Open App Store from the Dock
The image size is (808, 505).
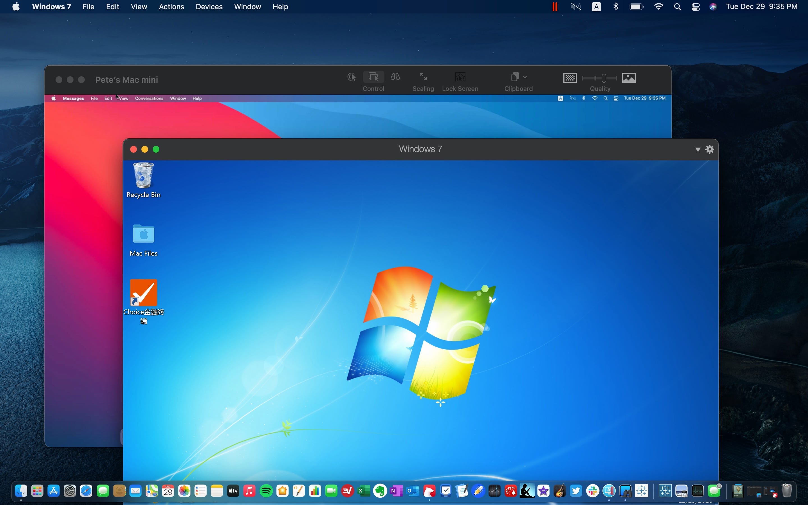pos(53,491)
